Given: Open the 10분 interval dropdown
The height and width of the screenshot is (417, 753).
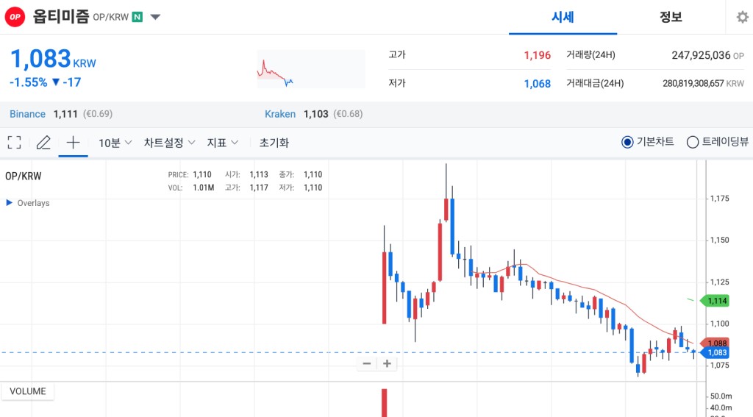Looking at the screenshot, I should point(115,143).
